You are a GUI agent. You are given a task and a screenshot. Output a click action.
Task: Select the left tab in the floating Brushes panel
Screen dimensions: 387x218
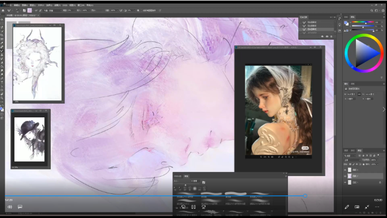(178, 176)
